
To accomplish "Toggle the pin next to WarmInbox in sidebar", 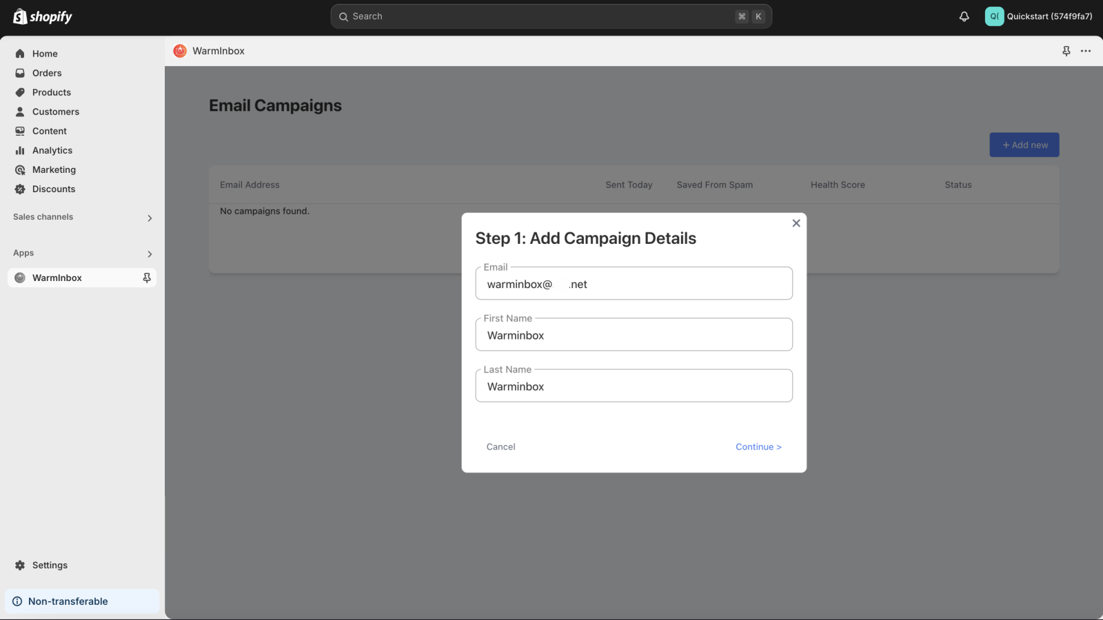I will pyautogui.click(x=146, y=278).
